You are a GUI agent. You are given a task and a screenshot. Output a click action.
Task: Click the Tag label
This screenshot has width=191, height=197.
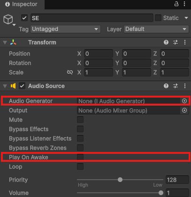point(23,29)
